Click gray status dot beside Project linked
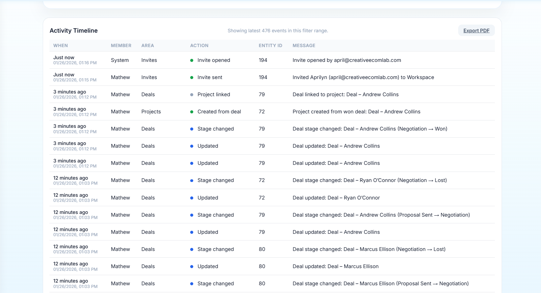 (x=192, y=95)
